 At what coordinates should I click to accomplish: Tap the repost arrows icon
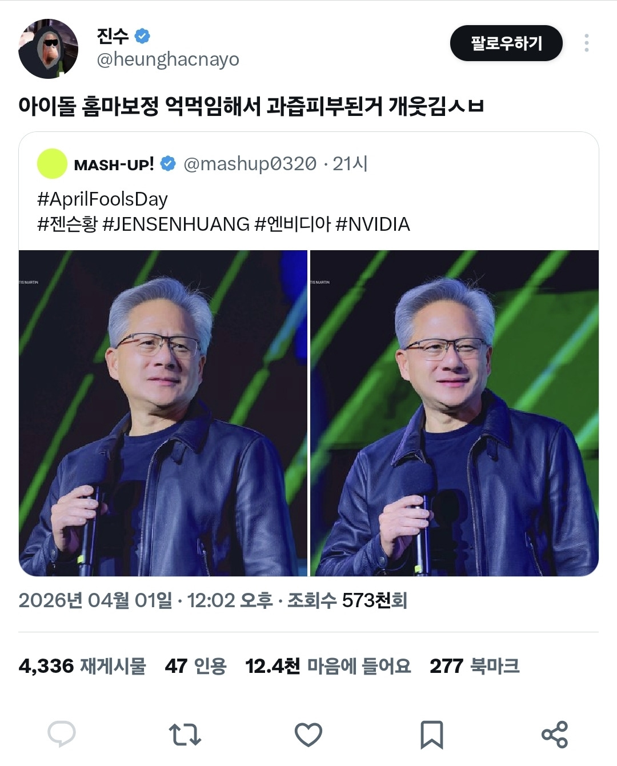coord(185,735)
